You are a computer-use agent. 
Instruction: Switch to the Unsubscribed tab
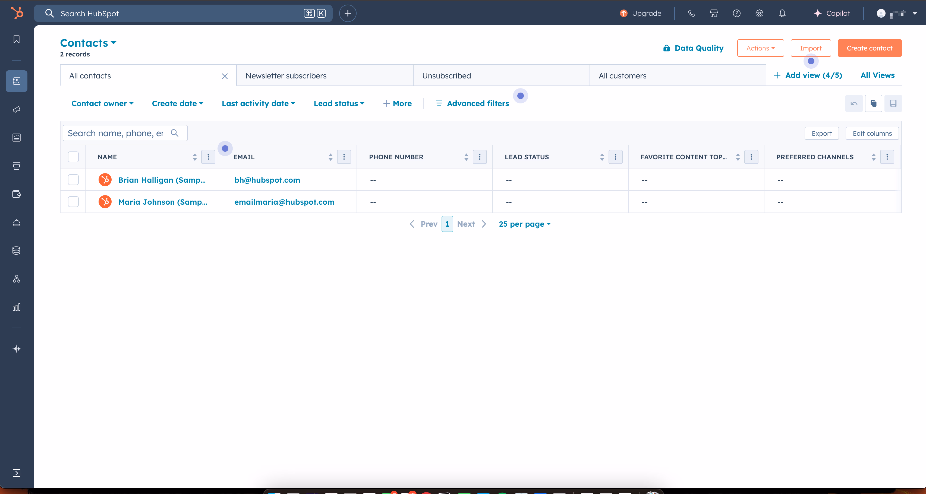point(501,75)
